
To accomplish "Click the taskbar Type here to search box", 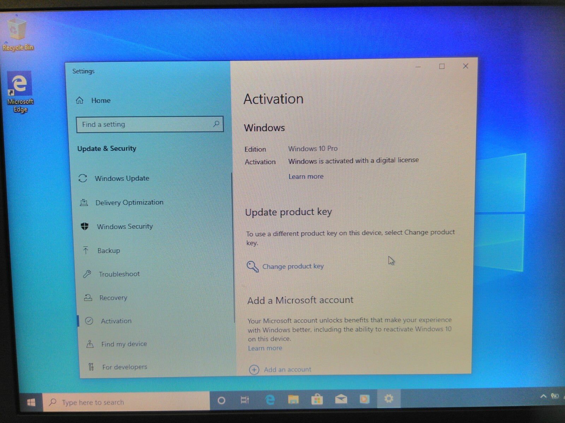I will pyautogui.click(x=126, y=402).
